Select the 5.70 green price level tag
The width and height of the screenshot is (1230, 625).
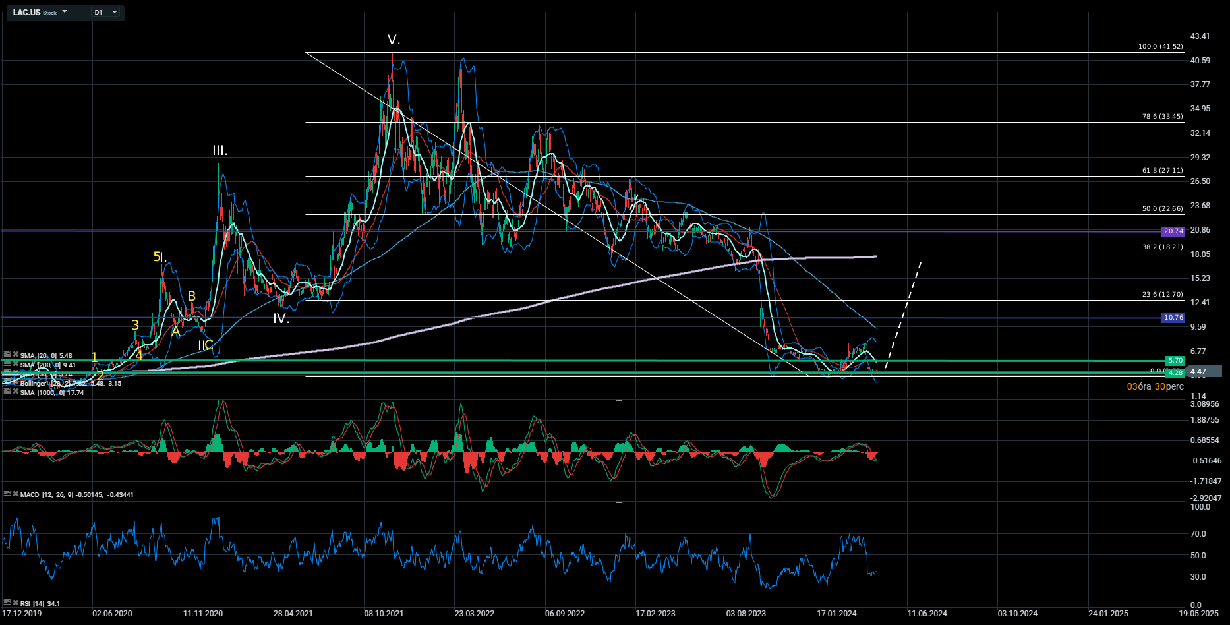pos(1175,361)
